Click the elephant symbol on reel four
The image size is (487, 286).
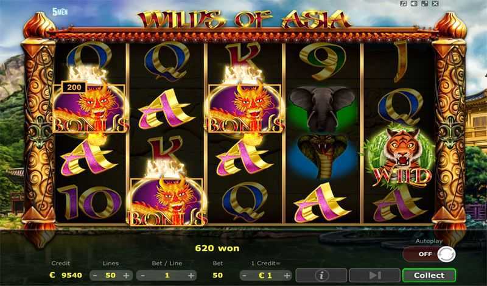[x=322, y=109]
